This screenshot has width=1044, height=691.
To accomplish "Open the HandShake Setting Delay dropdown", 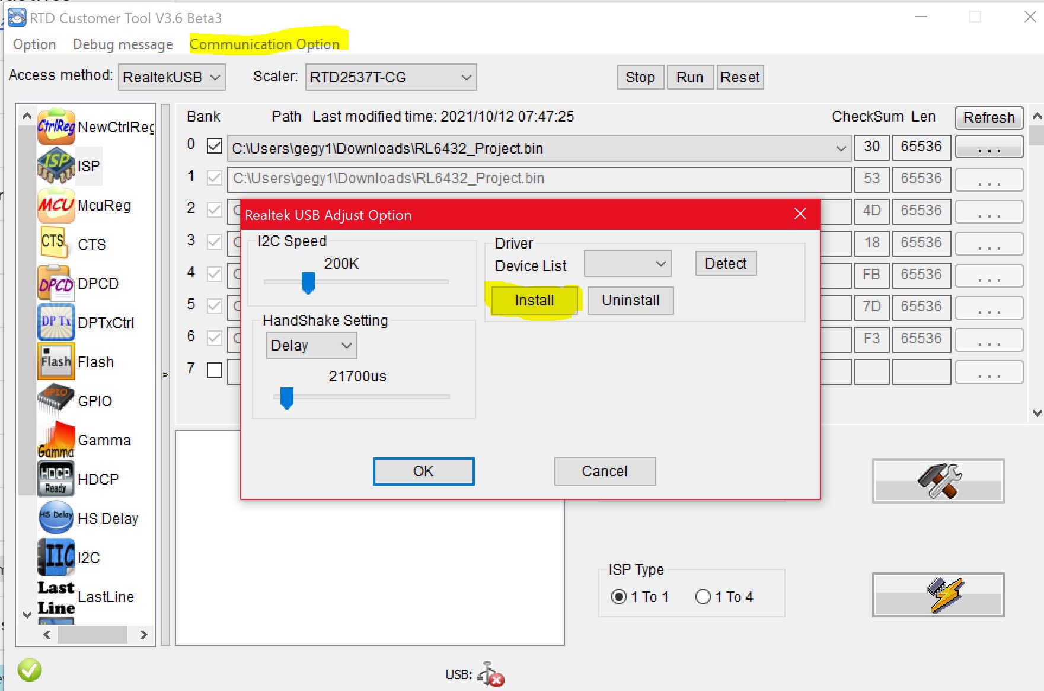I will 312,345.
